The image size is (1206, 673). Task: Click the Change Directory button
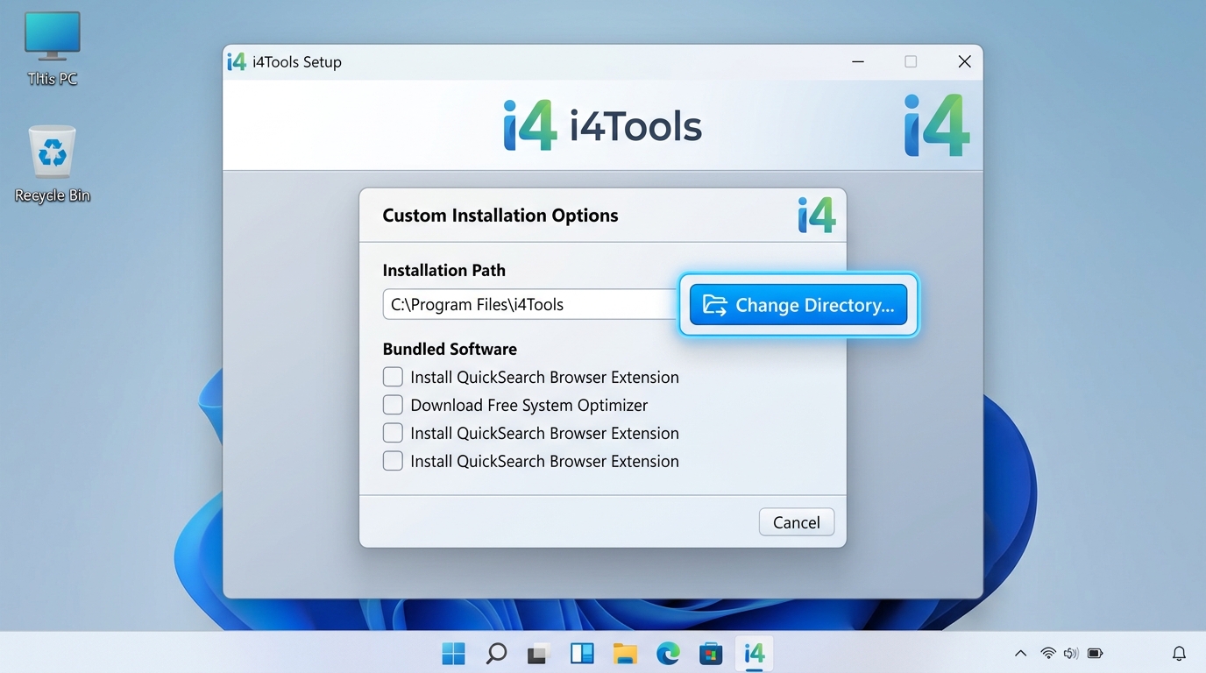(798, 305)
